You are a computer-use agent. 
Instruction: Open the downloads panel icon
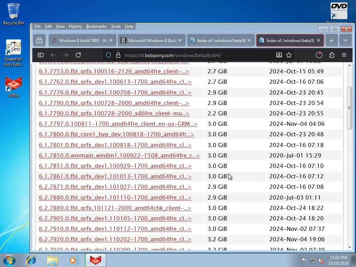(279, 55)
